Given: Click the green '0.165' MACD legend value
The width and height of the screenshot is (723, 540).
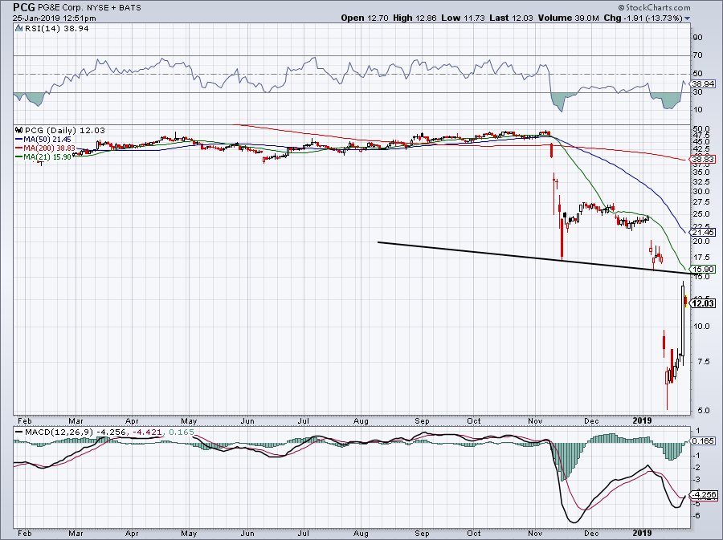Looking at the screenshot, I should pos(182,432).
